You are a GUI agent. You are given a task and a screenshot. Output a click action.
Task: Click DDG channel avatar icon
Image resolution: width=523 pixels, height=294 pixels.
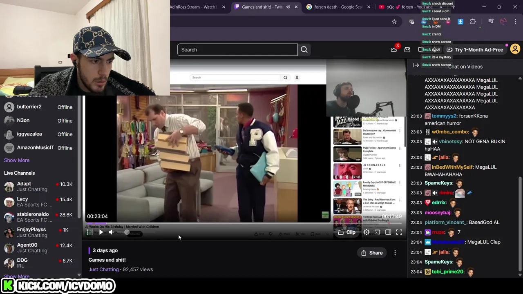9,263
